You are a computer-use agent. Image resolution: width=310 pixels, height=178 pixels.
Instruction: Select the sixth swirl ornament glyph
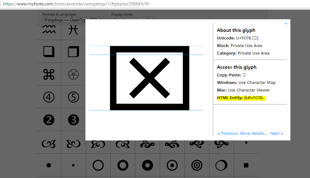tap(172, 145)
